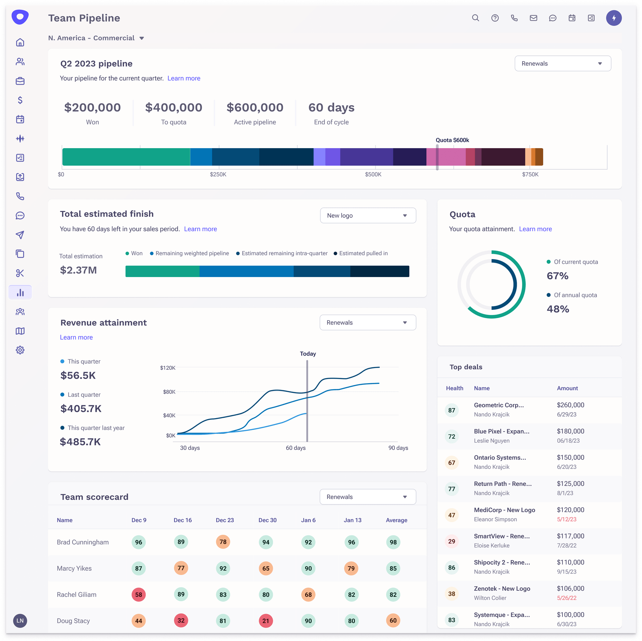642x641 pixels.
Task: Open the email envelope icon in the top bar
Action: (533, 18)
